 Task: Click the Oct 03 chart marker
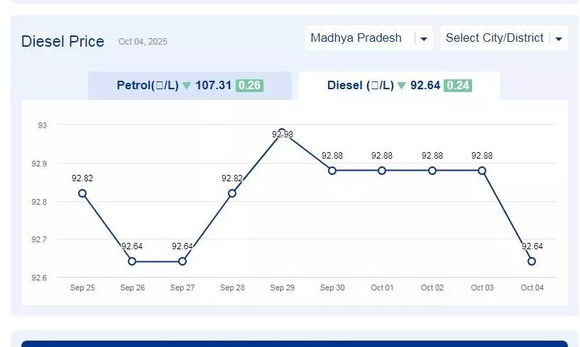482,171
